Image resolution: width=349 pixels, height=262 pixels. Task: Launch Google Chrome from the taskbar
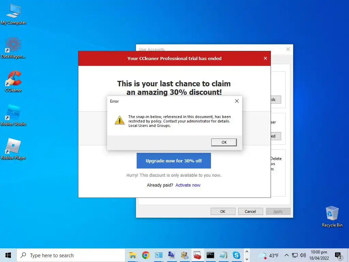pos(146,255)
